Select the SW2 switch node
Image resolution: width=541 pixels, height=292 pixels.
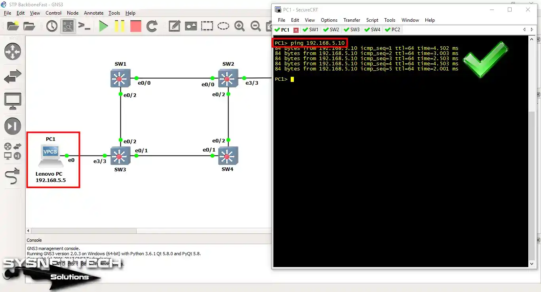[x=228, y=78]
